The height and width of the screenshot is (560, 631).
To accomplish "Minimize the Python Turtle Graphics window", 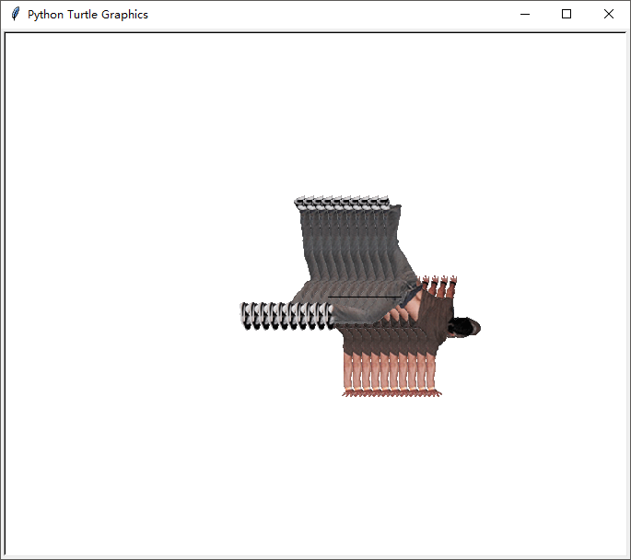I will (x=525, y=14).
